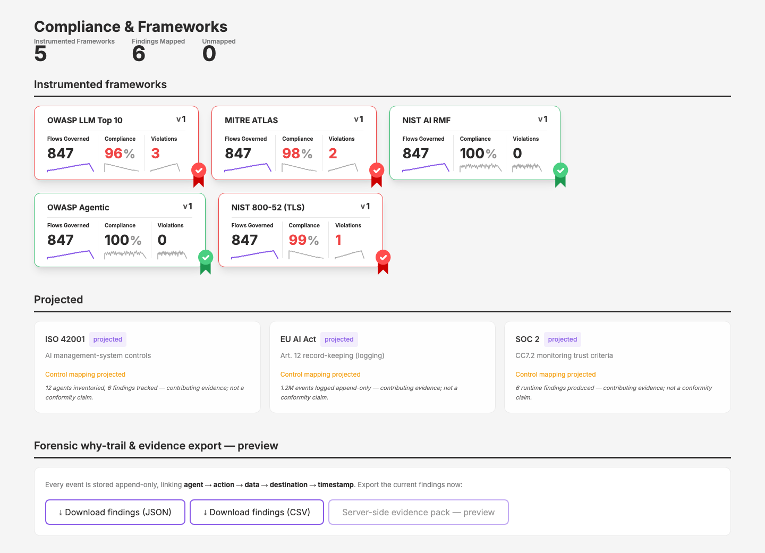Click the Compliance sparkline in NIST AI RMF

click(480, 167)
